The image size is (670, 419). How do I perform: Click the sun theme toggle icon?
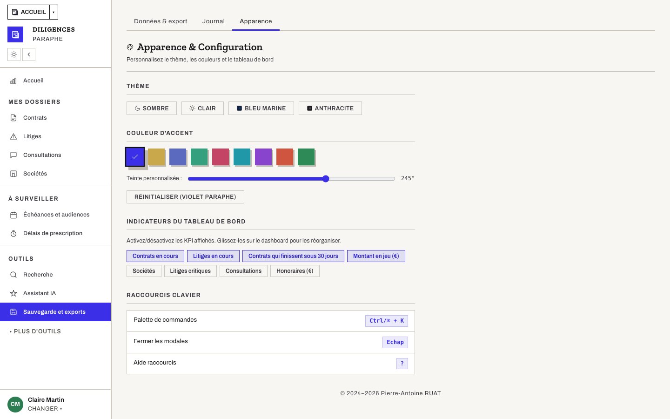click(x=14, y=54)
